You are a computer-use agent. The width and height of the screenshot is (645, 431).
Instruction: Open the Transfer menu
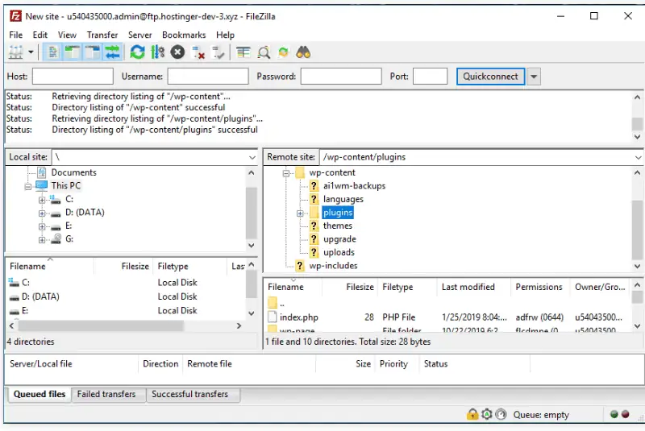click(102, 35)
